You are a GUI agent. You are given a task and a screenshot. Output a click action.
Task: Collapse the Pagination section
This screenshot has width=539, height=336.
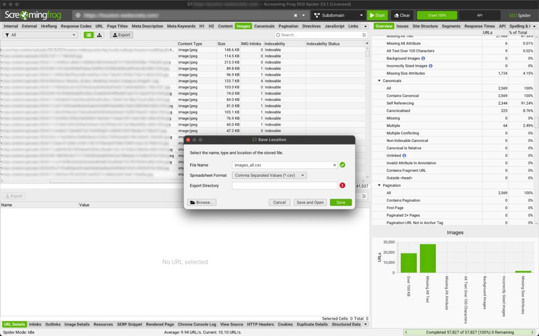coord(379,186)
